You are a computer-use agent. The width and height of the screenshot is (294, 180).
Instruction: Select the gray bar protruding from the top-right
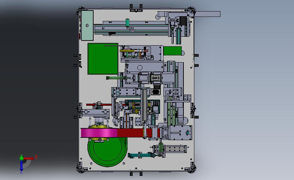coord(208,14)
